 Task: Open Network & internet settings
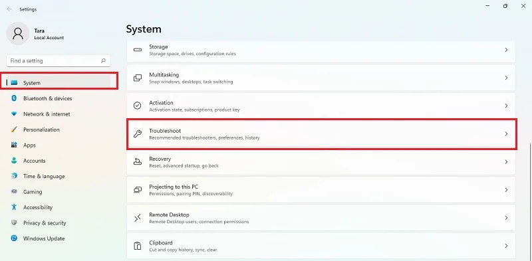tap(59, 114)
